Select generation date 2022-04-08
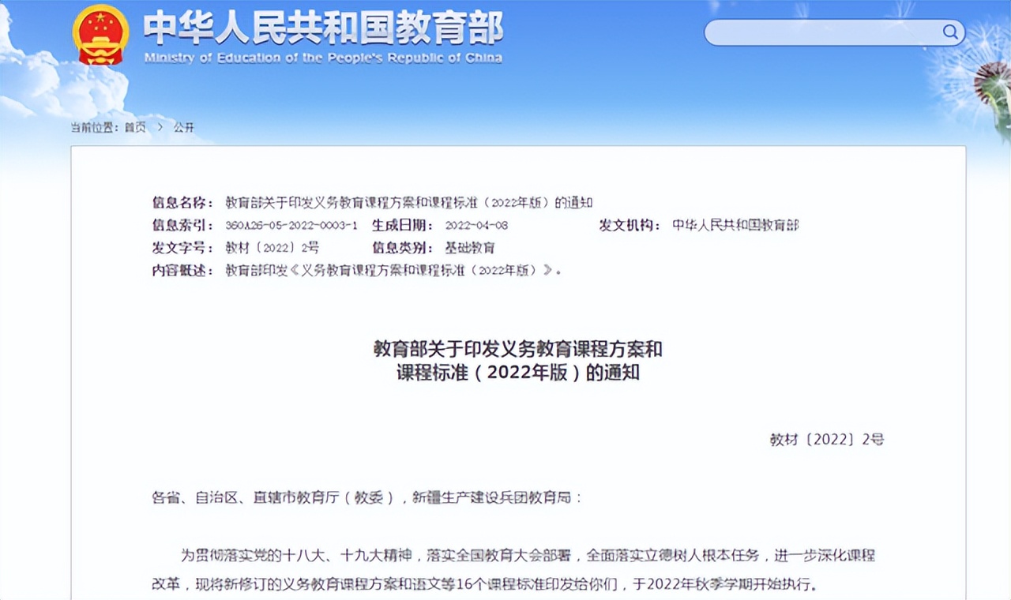This screenshot has width=1011, height=600. click(476, 226)
